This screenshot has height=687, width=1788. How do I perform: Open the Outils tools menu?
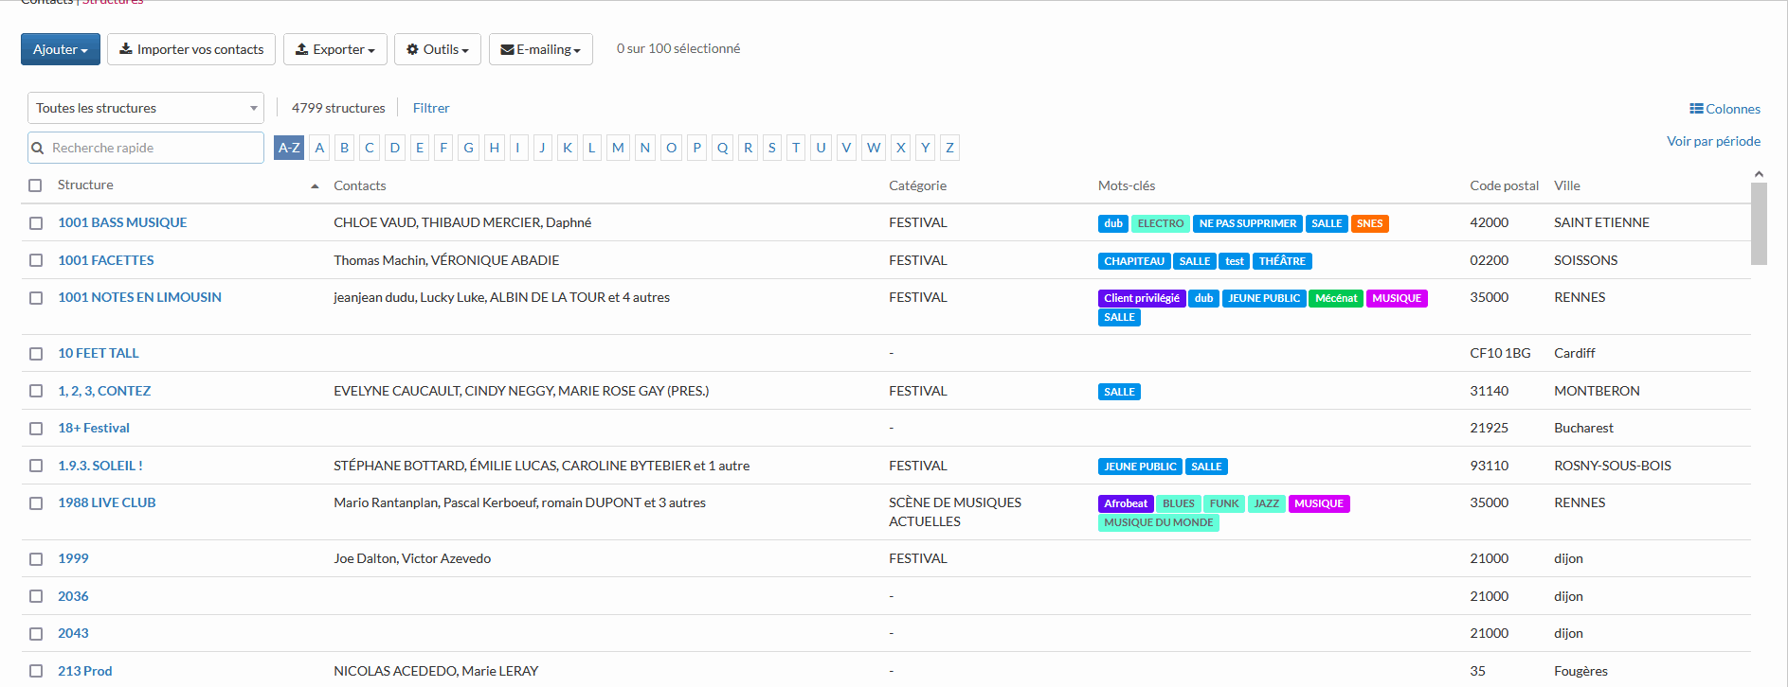[x=437, y=49]
